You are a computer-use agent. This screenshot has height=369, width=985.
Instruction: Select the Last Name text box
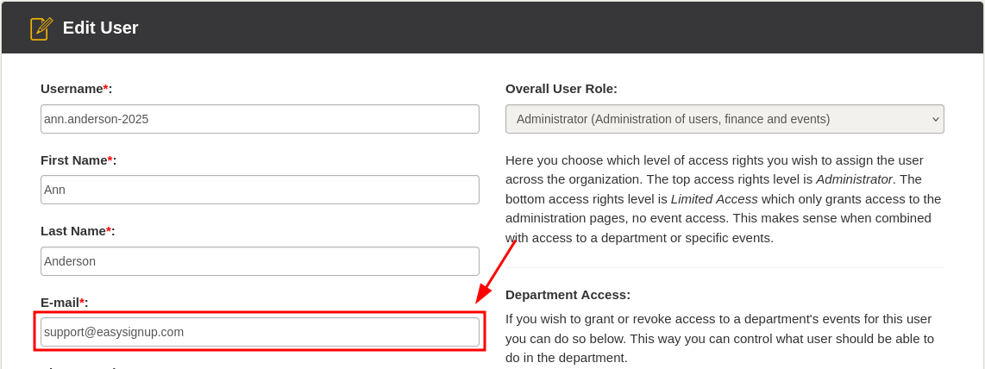coord(260,261)
